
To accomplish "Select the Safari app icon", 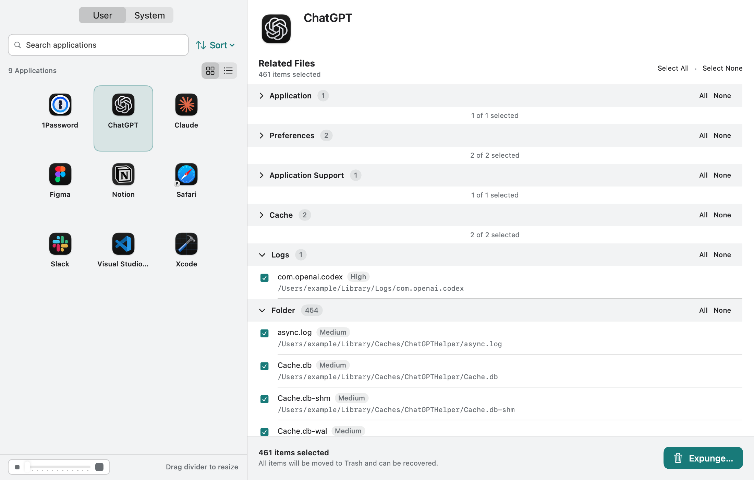I will (x=186, y=174).
